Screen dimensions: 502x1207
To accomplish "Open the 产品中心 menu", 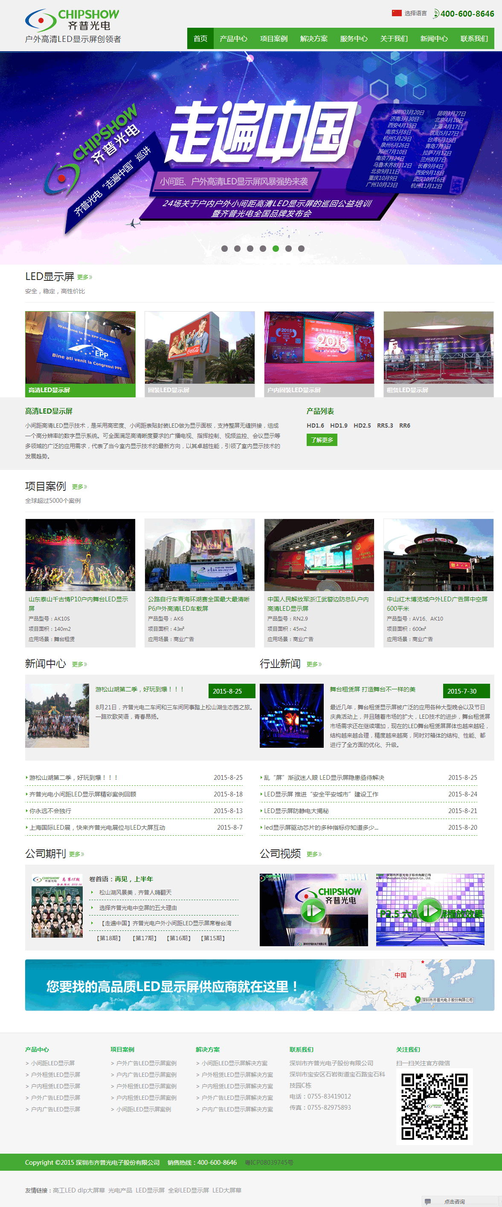I will click(x=234, y=38).
